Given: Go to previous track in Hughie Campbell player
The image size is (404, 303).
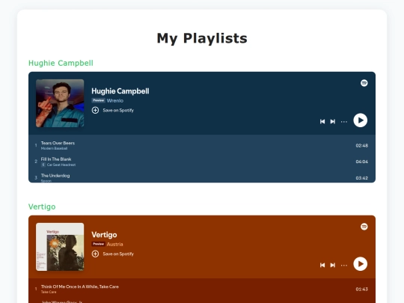Looking at the screenshot, I should pos(322,121).
